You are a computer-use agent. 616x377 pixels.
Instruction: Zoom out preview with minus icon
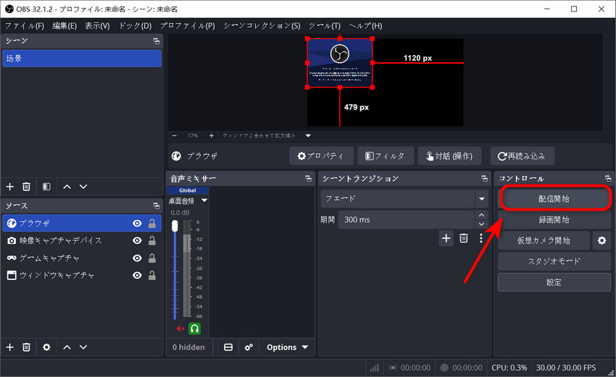point(175,136)
